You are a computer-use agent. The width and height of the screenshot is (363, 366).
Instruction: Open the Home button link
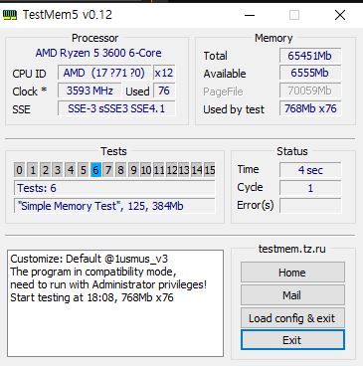[292, 273]
